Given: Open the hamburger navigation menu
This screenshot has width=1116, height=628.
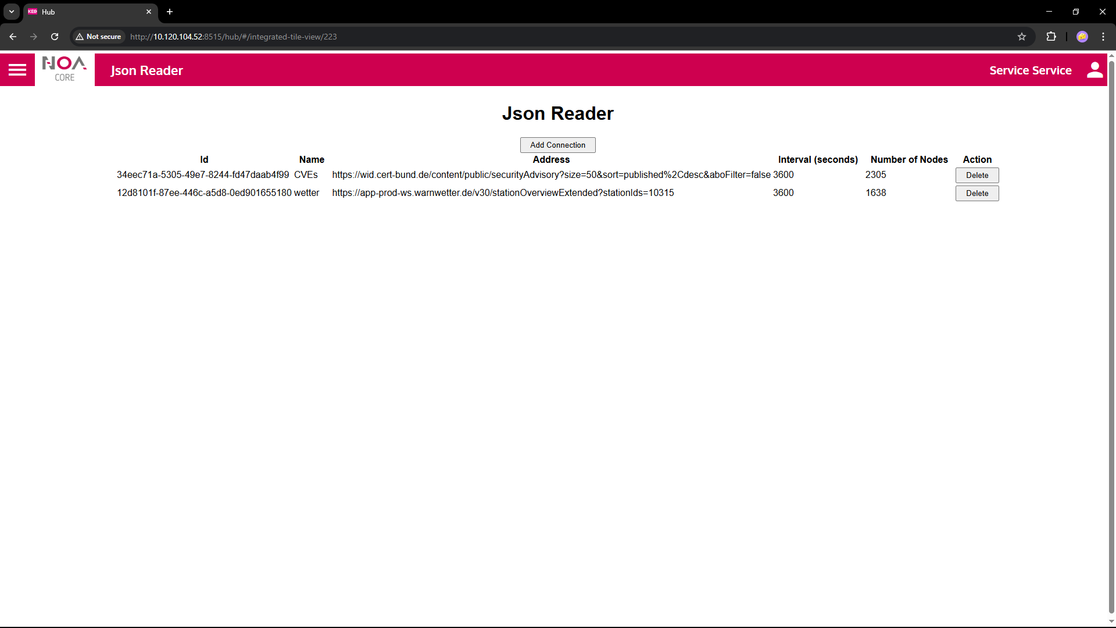Looking at the screenshot, I should point(17,70).
